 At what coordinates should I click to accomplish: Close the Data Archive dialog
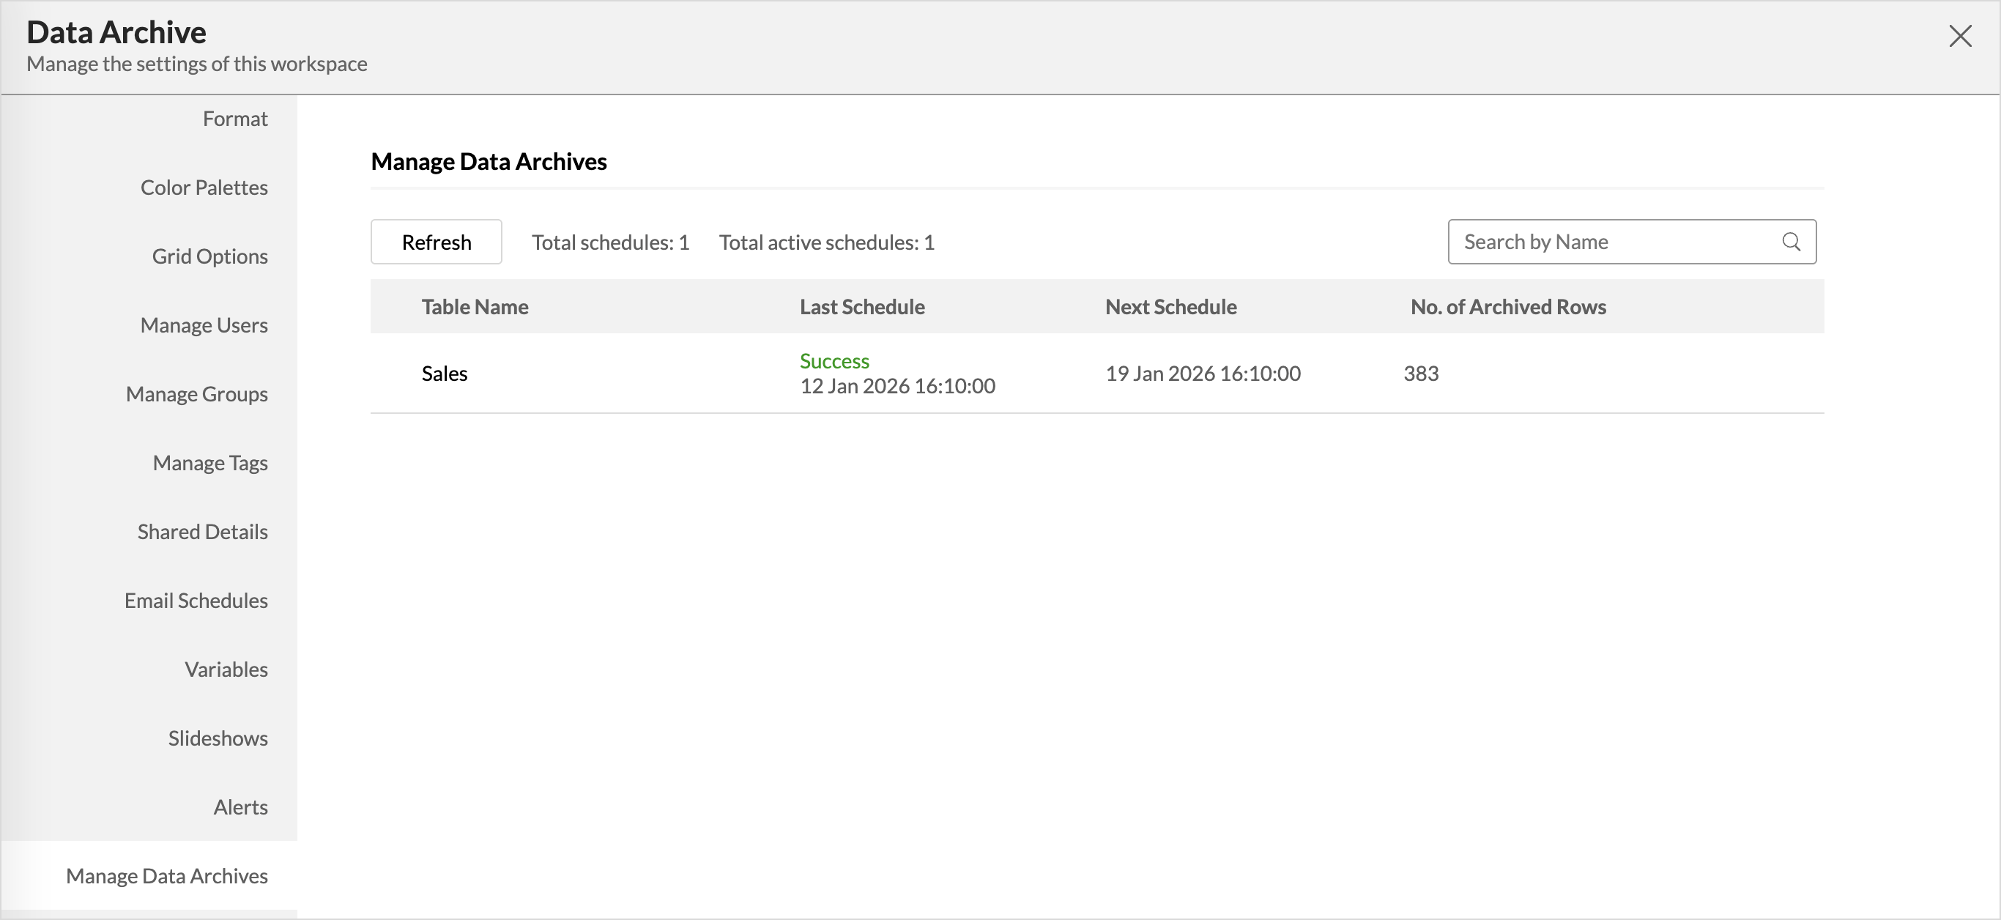(1960, 36)
